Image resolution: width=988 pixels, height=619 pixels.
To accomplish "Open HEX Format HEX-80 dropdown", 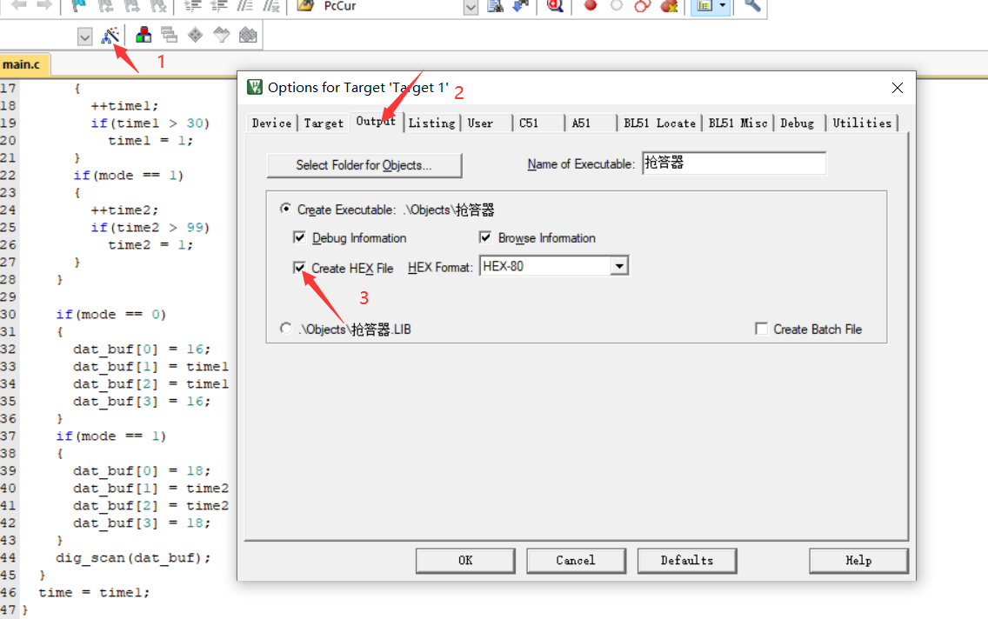I will pyautogui.click(x=619, y=266).
